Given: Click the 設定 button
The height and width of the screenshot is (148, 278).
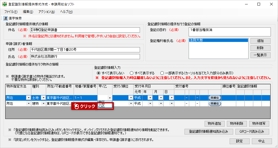Looking at the screenshot, I should (x=240, y=141).
